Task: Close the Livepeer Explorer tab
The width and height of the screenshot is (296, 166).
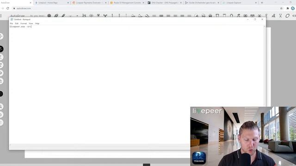Action: [x=256, y=3]
